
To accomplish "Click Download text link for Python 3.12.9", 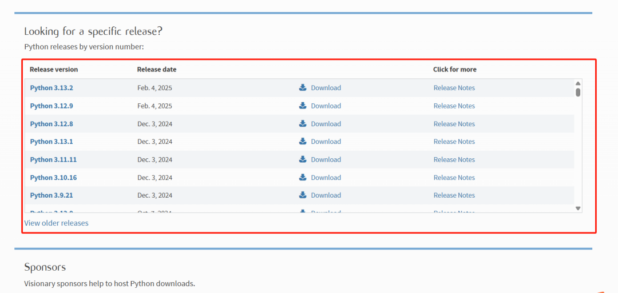I will pyautogui.click(x=326, y=106).
